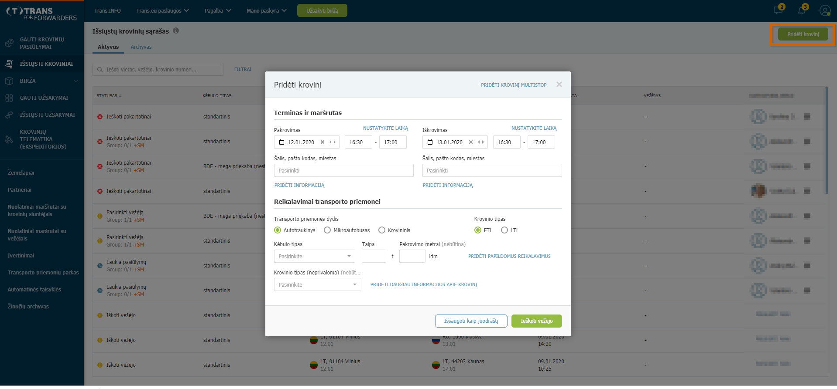Click the Išsiųsti užsakymai sidebar icon
This screenshot has height=389, width=837.
coord(9,115)
